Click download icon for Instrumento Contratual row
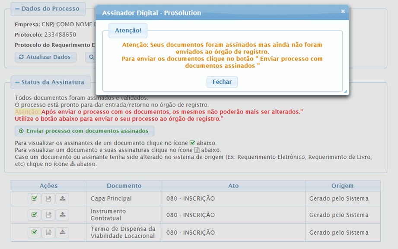 click(63, 214)
